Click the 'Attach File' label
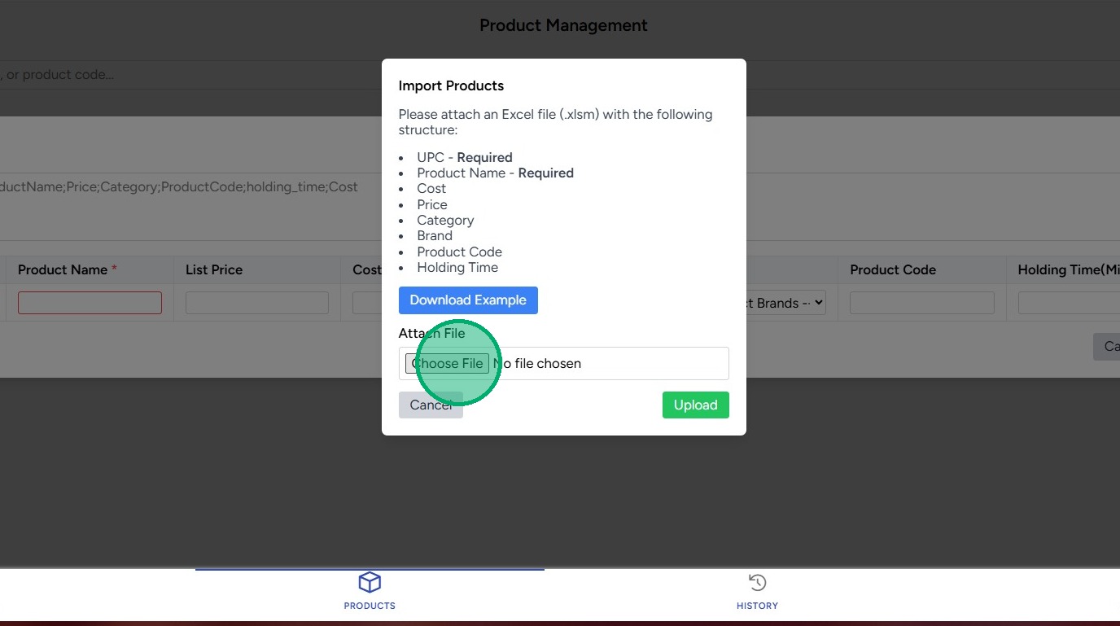 tap(432, 333)
